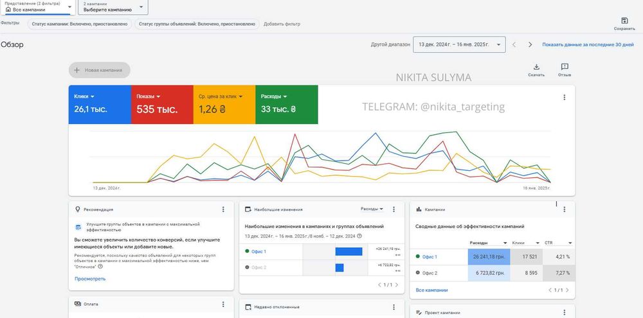Click the +26 241,18 грн. change value
This screenshot has height=318, width=643.
coord(388,249)
